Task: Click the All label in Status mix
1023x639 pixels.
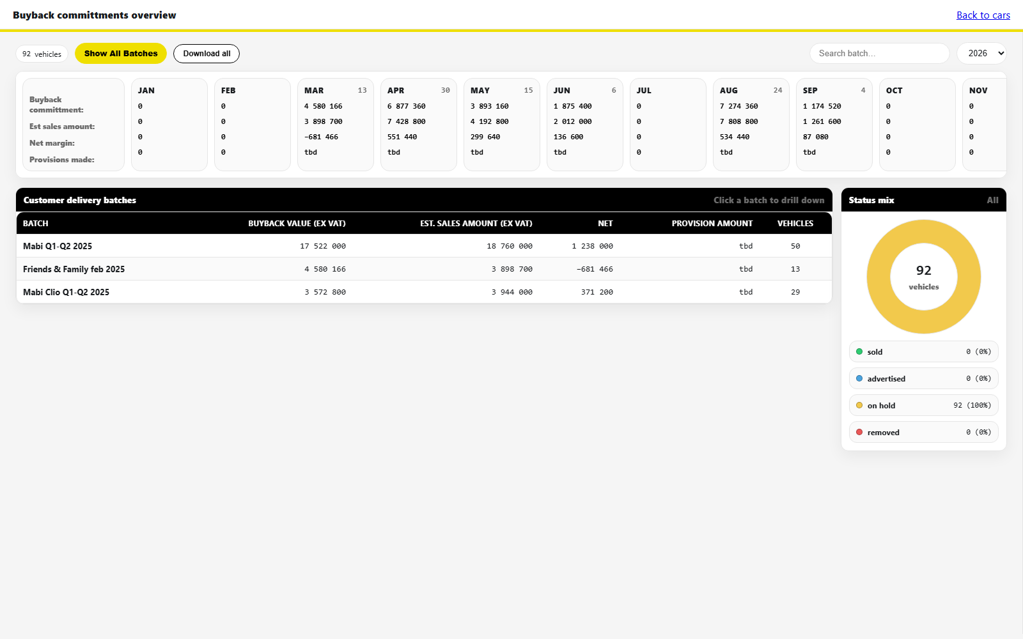Action: coord(992,200)
